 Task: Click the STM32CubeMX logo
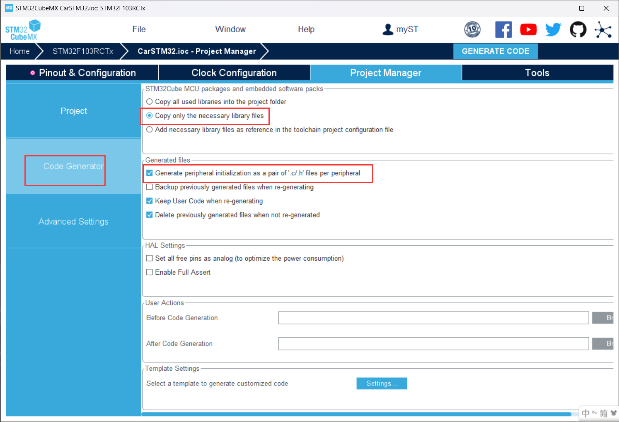[23, 30]
